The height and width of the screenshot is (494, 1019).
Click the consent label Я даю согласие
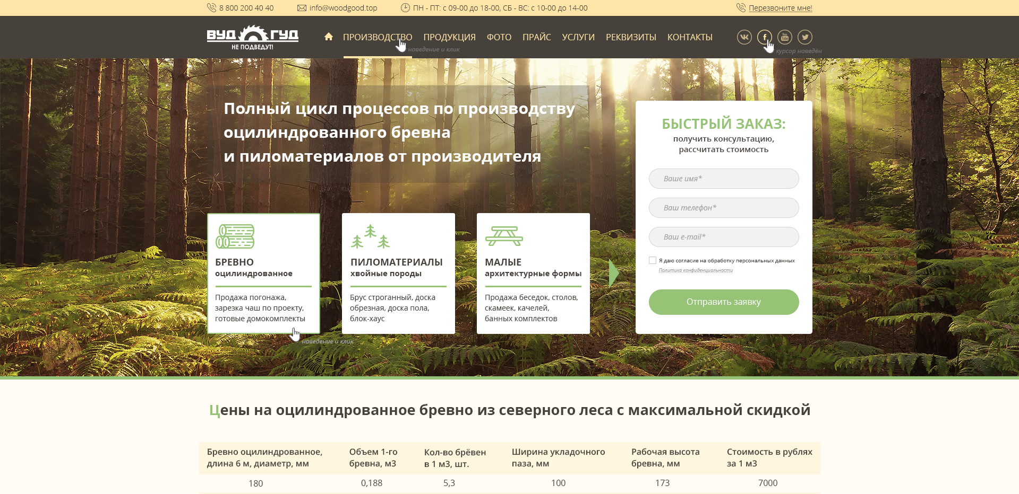[727, 261]
